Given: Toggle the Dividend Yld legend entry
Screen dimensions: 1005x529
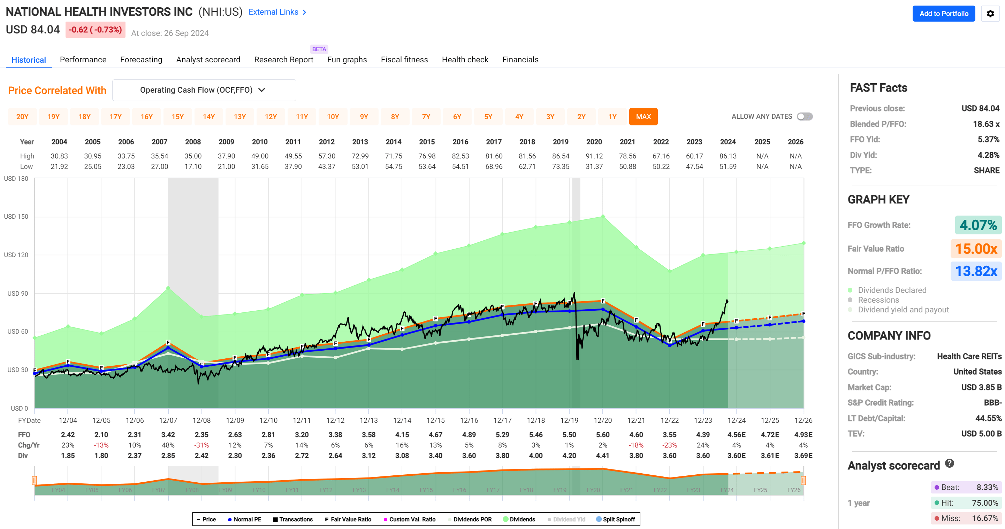Looking at the screenshot, I should pos(549,519).
